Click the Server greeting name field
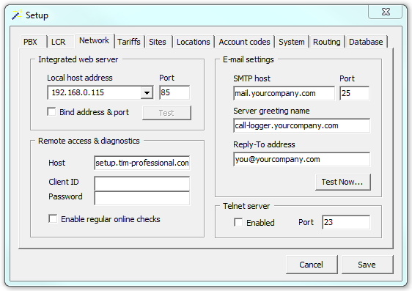This screenshot has width=412, height=291. click(x=301, y=125)
